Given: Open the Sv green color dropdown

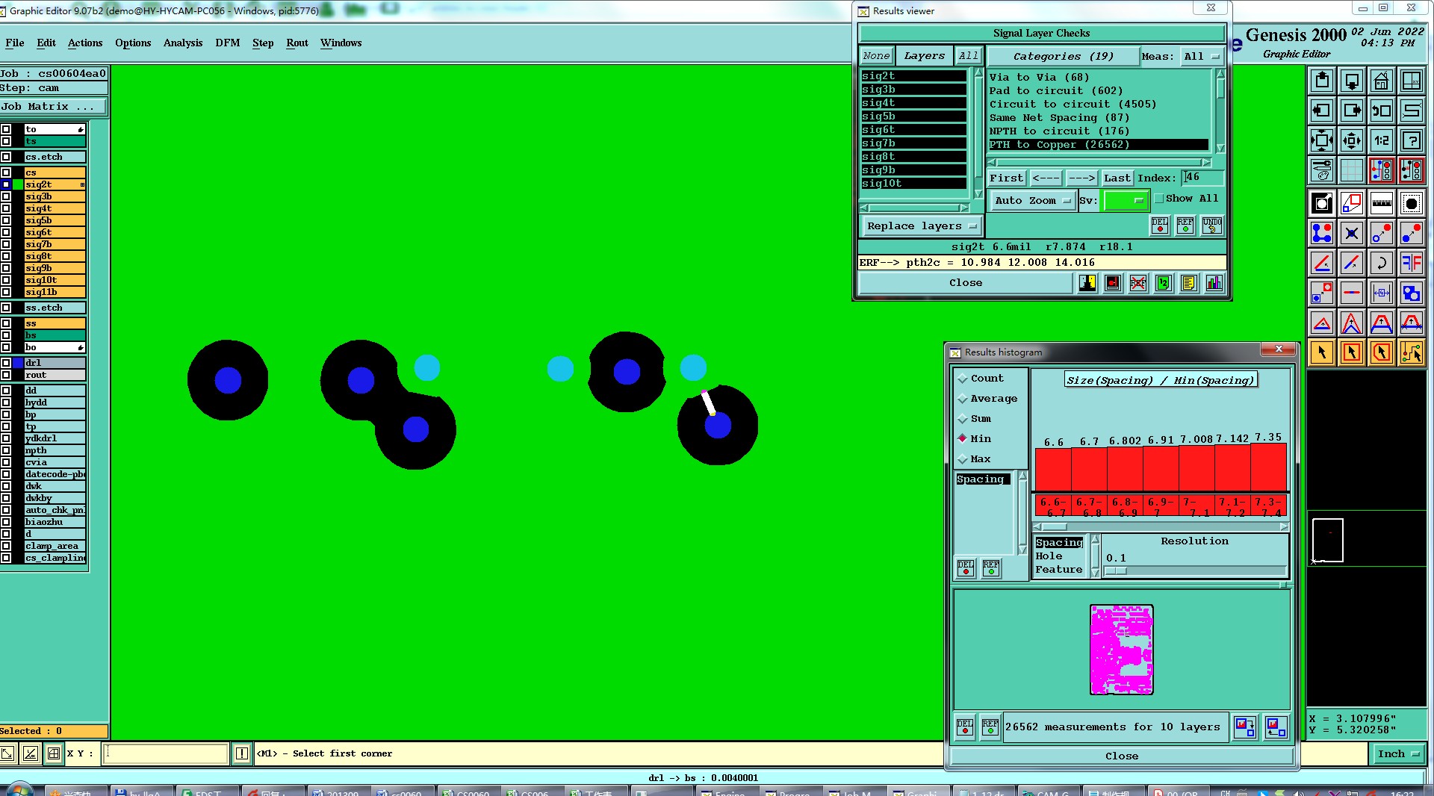Looking at the screenshot, I should tap(1126, 200).
